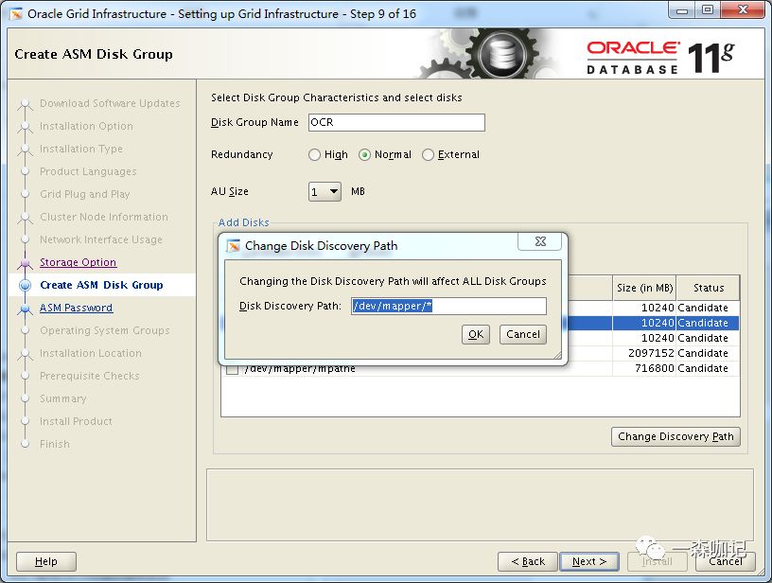Click the Operating System Groups step
772x583 pixels.
coord(105,330)
